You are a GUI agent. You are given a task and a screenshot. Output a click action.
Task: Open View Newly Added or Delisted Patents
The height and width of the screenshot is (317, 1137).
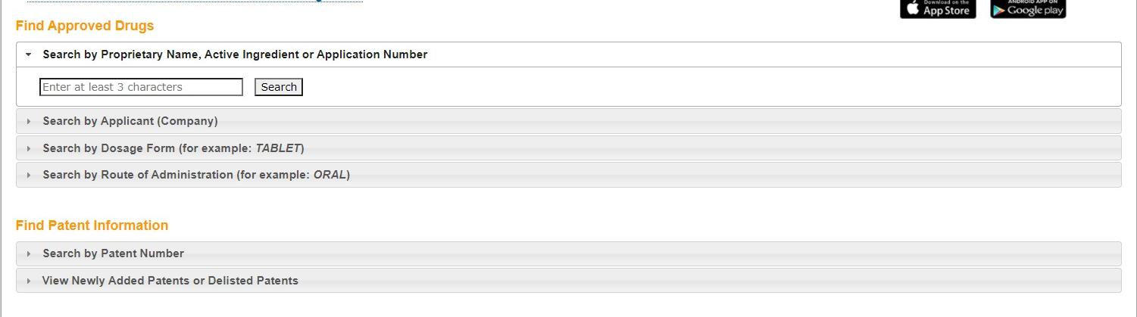170,281
